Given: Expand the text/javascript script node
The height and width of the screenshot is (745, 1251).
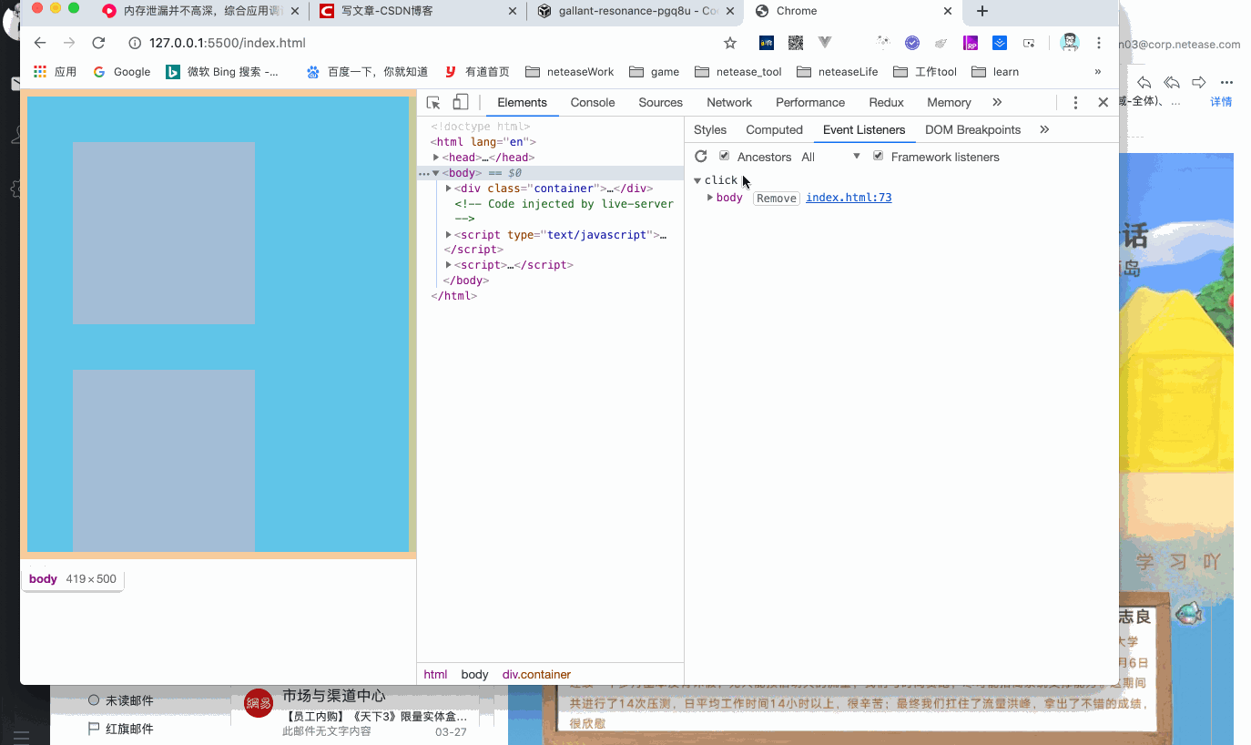Looking at the screenshot, I should point(449,235).
